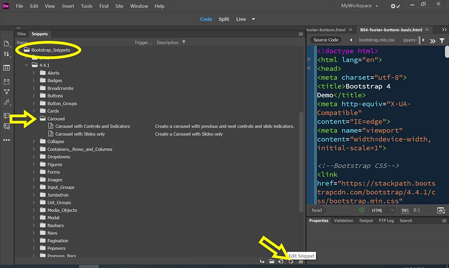The height and width of the screenshot is (268, 449).
Task: Collapse html tag code fold arrow
Action: coord(309,60)
